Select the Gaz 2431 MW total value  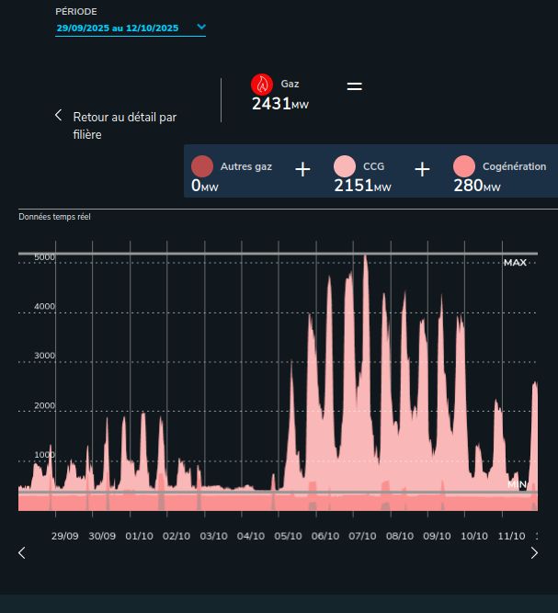point(280,104)
